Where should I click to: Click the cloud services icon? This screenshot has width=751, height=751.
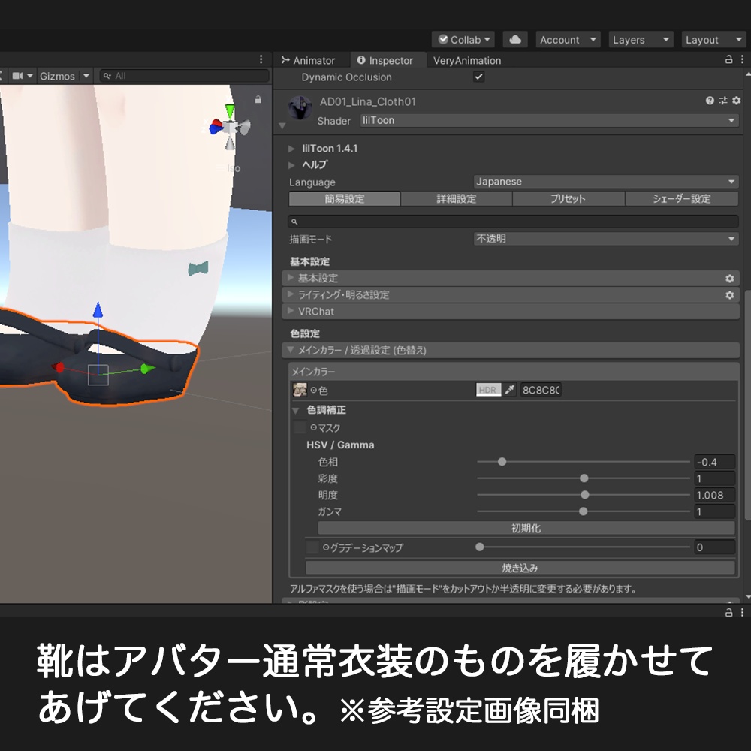click(515, 40)
